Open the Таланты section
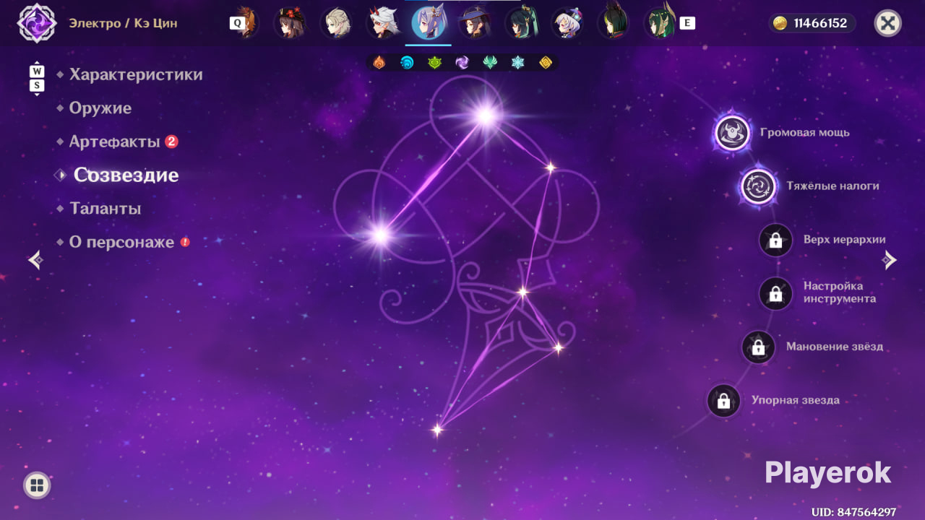 [105, 209]
